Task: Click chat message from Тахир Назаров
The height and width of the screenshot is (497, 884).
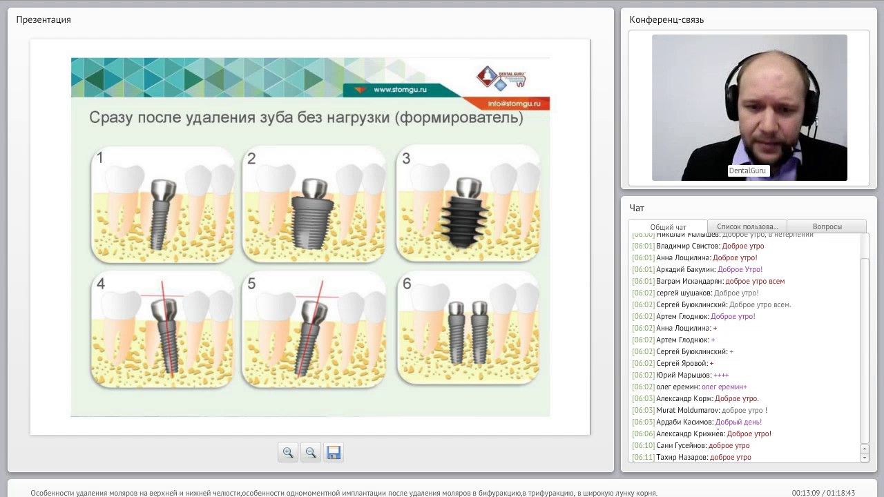Action: 691,457
